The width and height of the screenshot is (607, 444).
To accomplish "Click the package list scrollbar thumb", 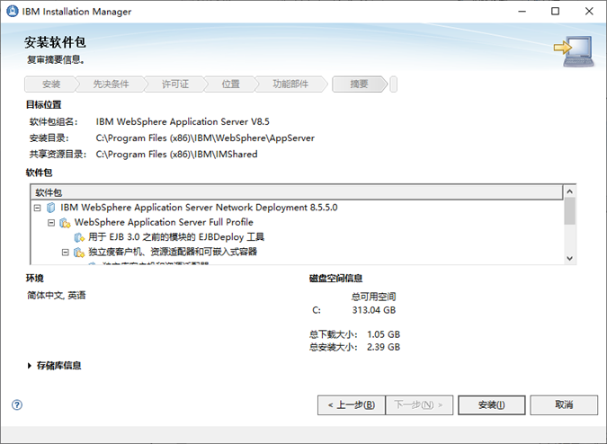I will click(569, 211).
